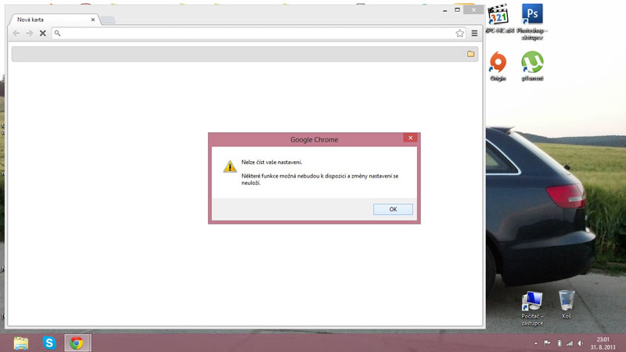Go forward with the forward arrow
626x352 pixels.
click(29, 33)
